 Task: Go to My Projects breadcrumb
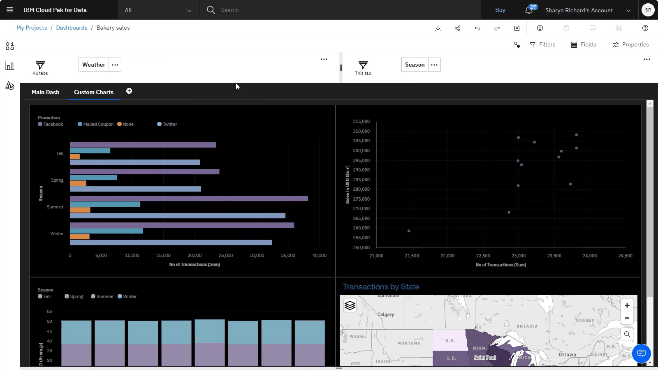tap(32, 28)
